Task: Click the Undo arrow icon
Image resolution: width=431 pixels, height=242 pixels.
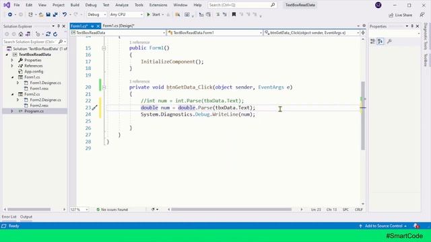Action: click(65, 15)
